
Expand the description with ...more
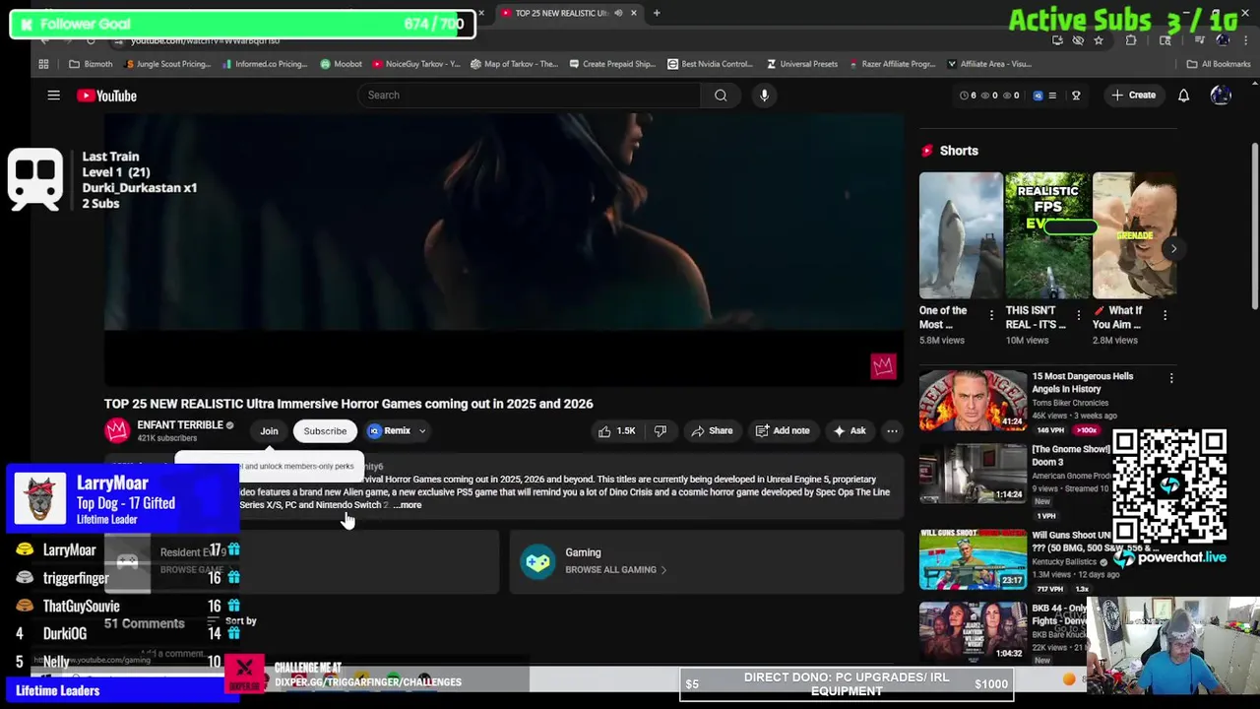[x=408, y=505]
